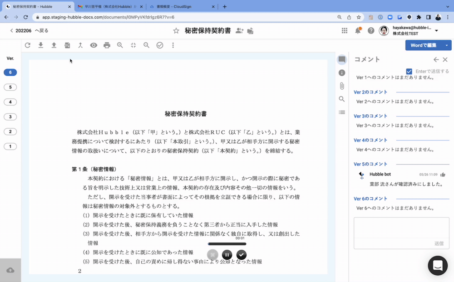
Task: Click into the comment input box
Action: [401, 228]
